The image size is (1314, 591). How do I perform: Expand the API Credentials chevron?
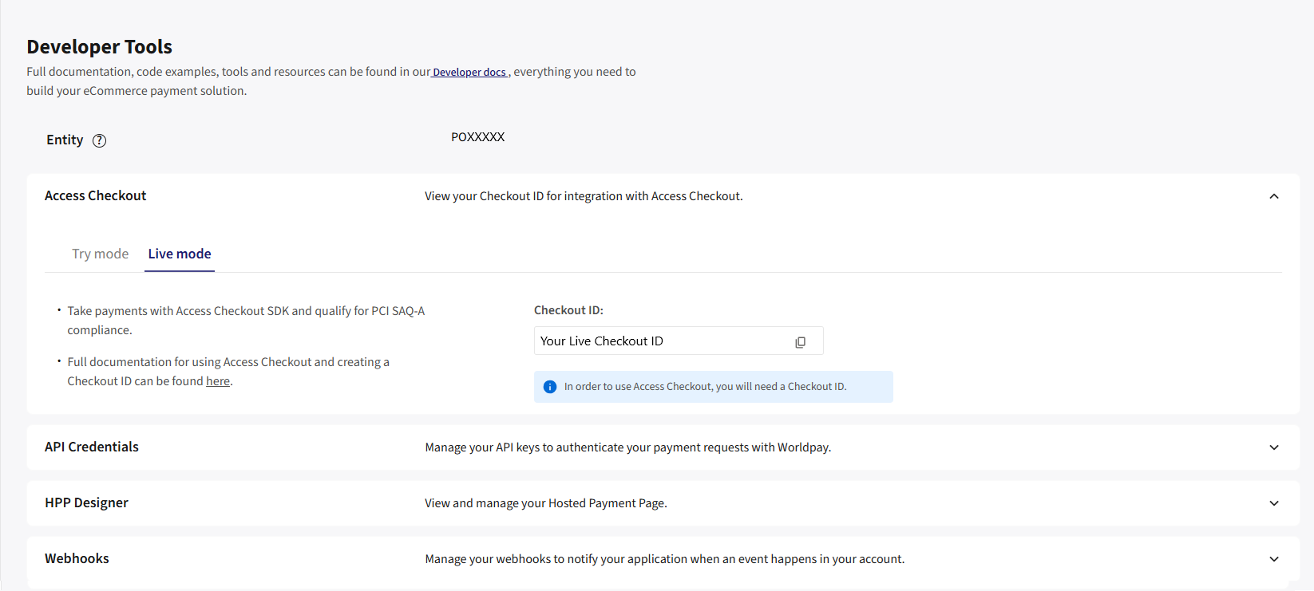point(1274,447)
